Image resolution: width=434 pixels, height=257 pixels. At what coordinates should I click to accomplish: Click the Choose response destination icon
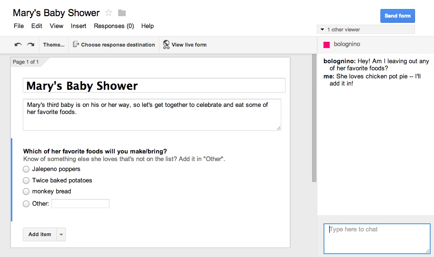pyautogui.click(x=76, y=45)
